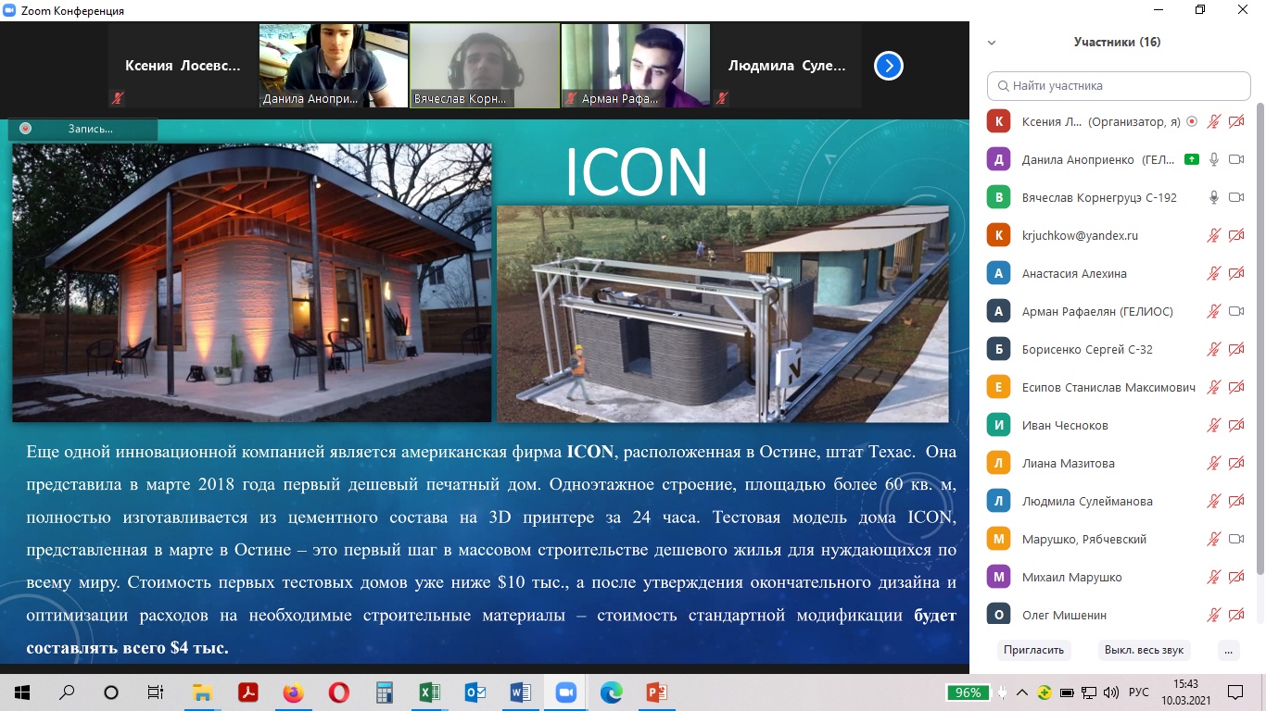The width and height of the screenshot is (1266, 711).
Task: Click the camera icon for Марушко, Рябчевский
Action: (x=1235, y=539)
